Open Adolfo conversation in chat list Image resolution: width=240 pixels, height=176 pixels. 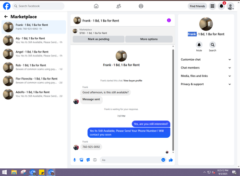34,94
